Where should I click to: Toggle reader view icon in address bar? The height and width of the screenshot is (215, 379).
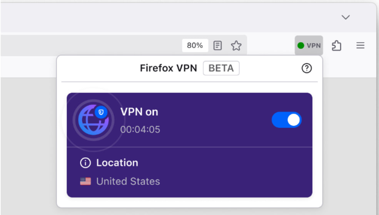(218, 46)
